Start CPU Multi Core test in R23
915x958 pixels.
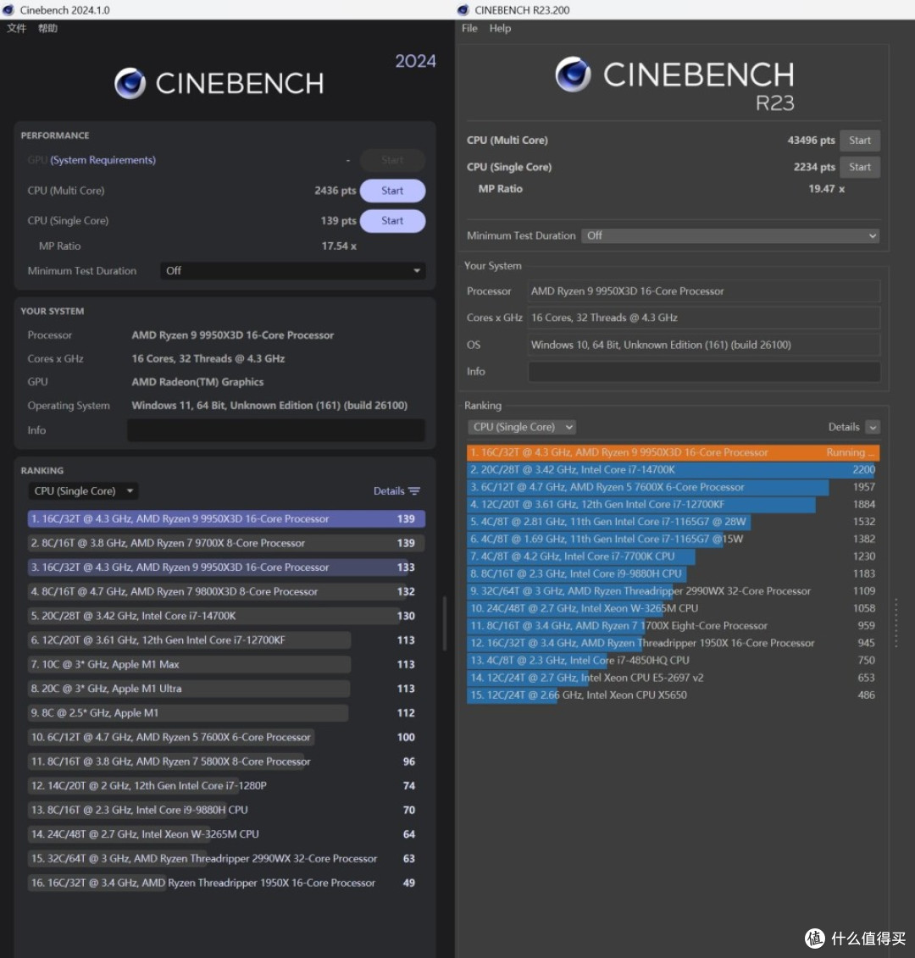tap(859, 140)
